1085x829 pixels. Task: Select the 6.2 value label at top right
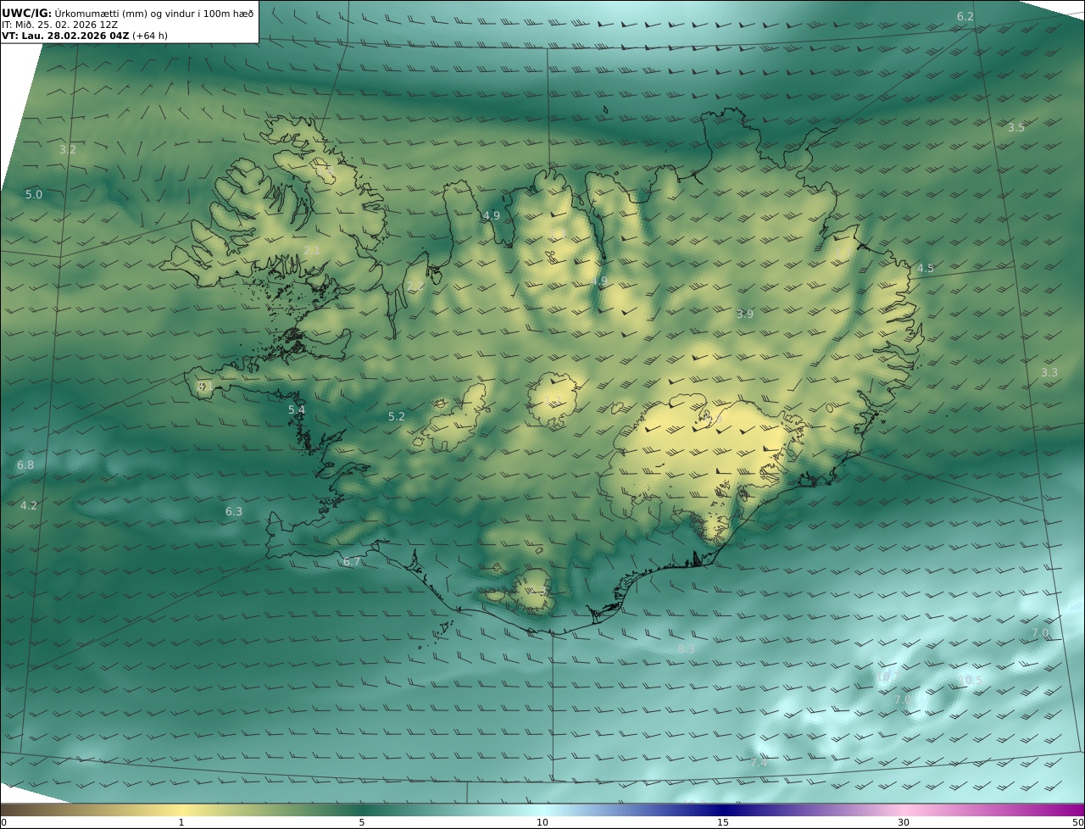pos(965,16)
